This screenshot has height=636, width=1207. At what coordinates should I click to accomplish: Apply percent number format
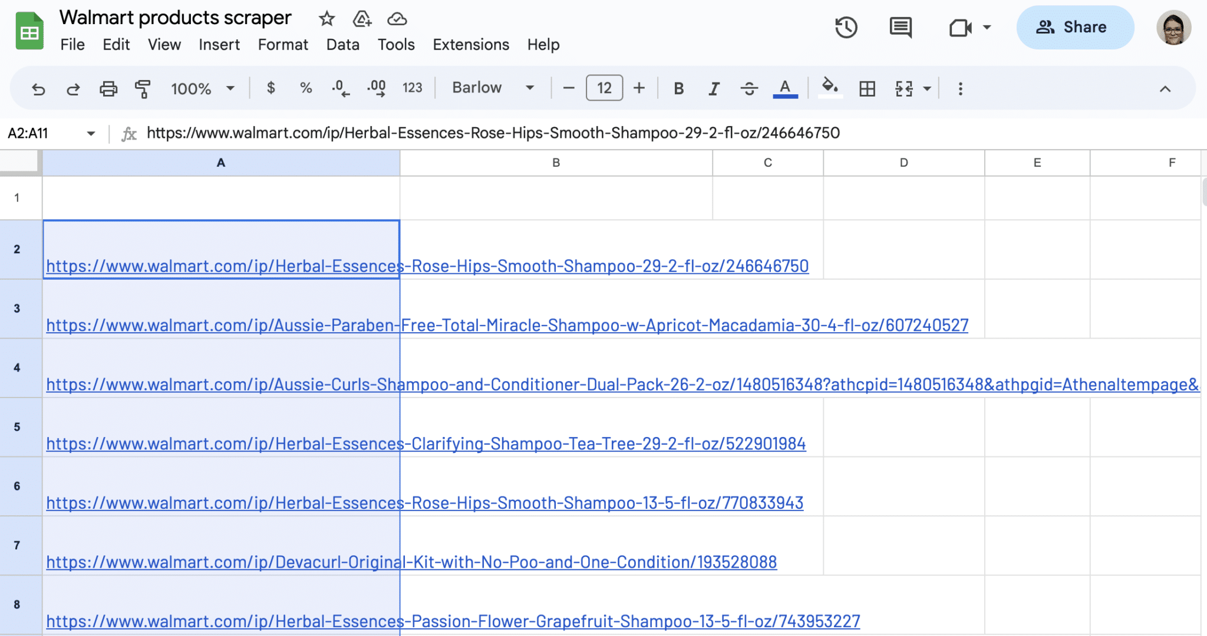305,88
